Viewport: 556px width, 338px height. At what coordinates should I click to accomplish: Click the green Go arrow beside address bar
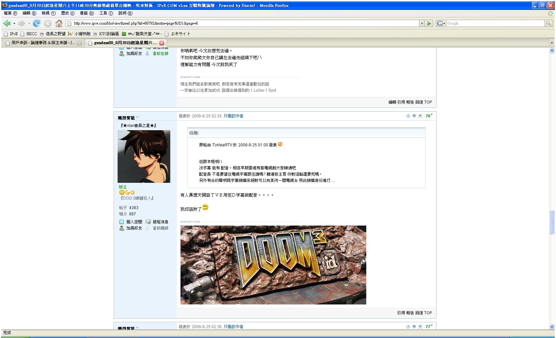429,23
